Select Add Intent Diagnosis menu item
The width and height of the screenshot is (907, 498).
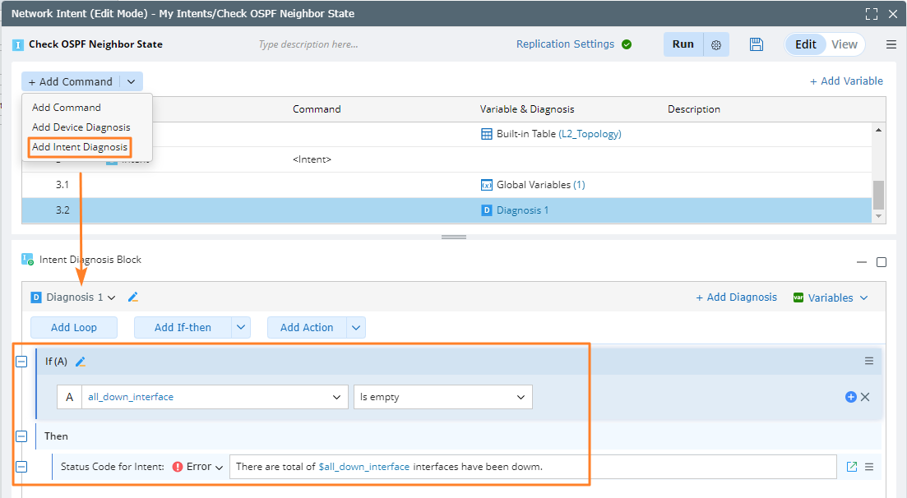coord(80,147)
